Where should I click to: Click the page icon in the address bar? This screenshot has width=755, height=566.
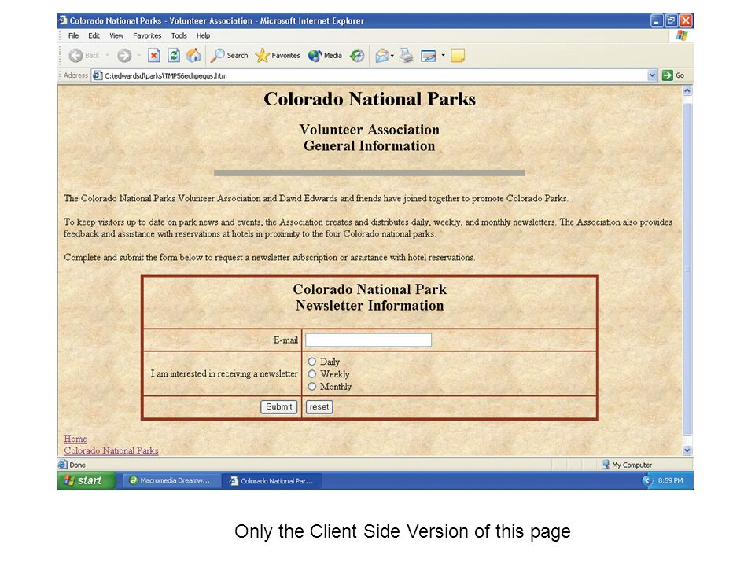tap(98, 75)
